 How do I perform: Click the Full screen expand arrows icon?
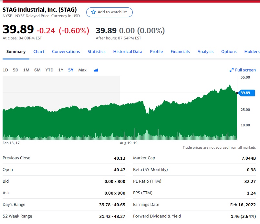(232, 70)
